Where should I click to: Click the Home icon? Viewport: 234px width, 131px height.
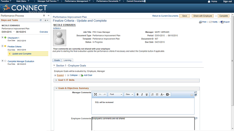click(209, 1)
